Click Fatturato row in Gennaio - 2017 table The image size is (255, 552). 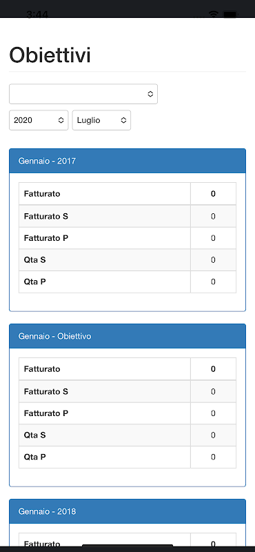pyautogui.click(x=127, y=194)
